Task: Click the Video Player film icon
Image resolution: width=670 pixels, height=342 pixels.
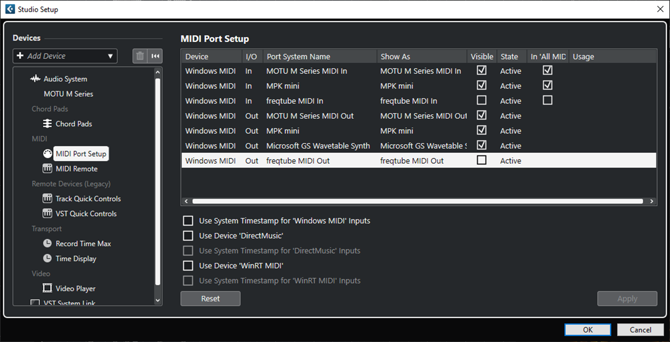Action: pos(47,288)
